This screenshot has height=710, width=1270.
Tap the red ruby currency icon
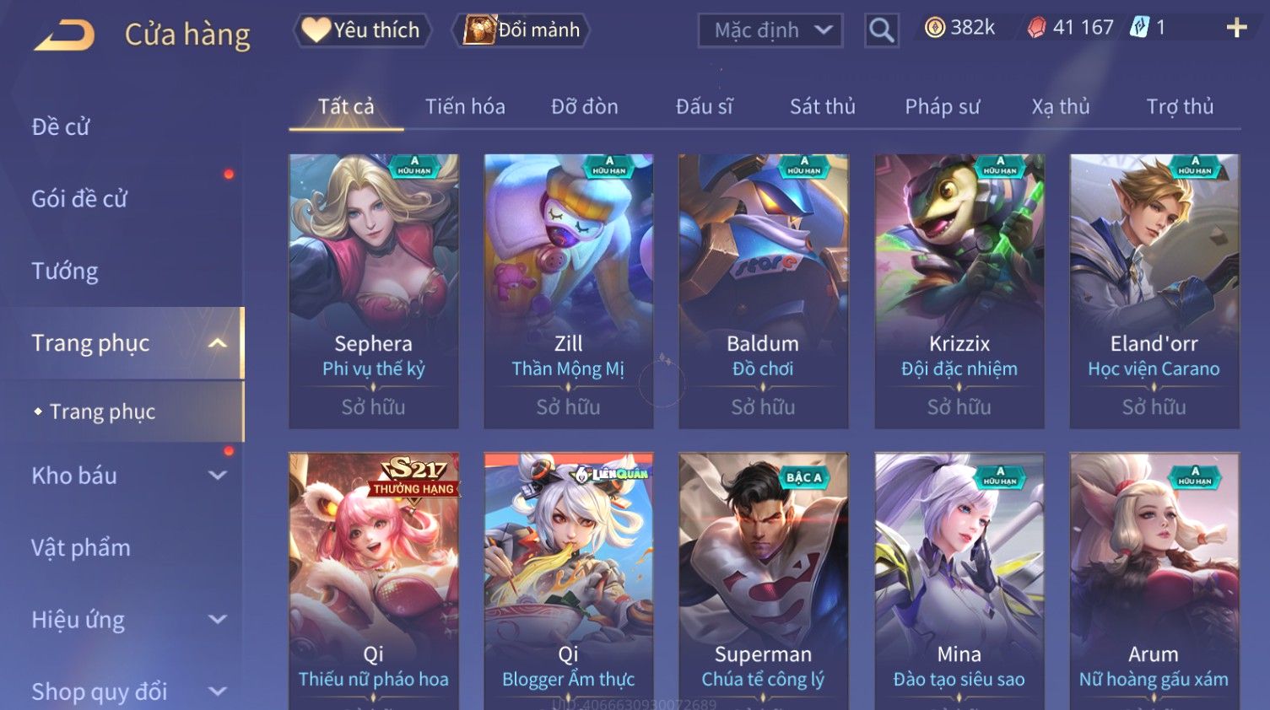click(1036, 28)
